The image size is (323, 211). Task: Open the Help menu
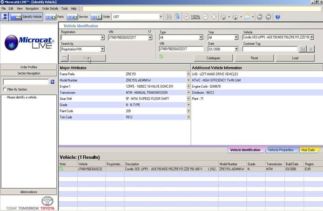[x=74, y=9]
